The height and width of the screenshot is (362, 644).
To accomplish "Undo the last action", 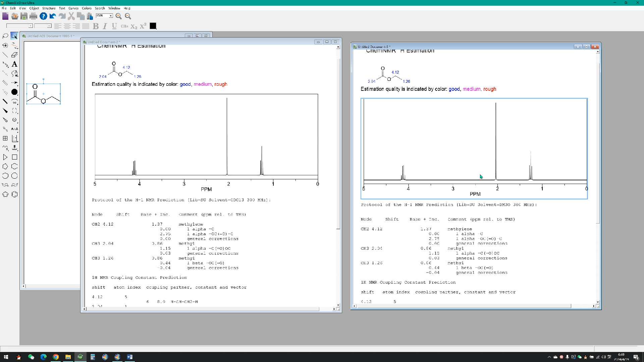I will pyautogui.click(x=53, y=16).
